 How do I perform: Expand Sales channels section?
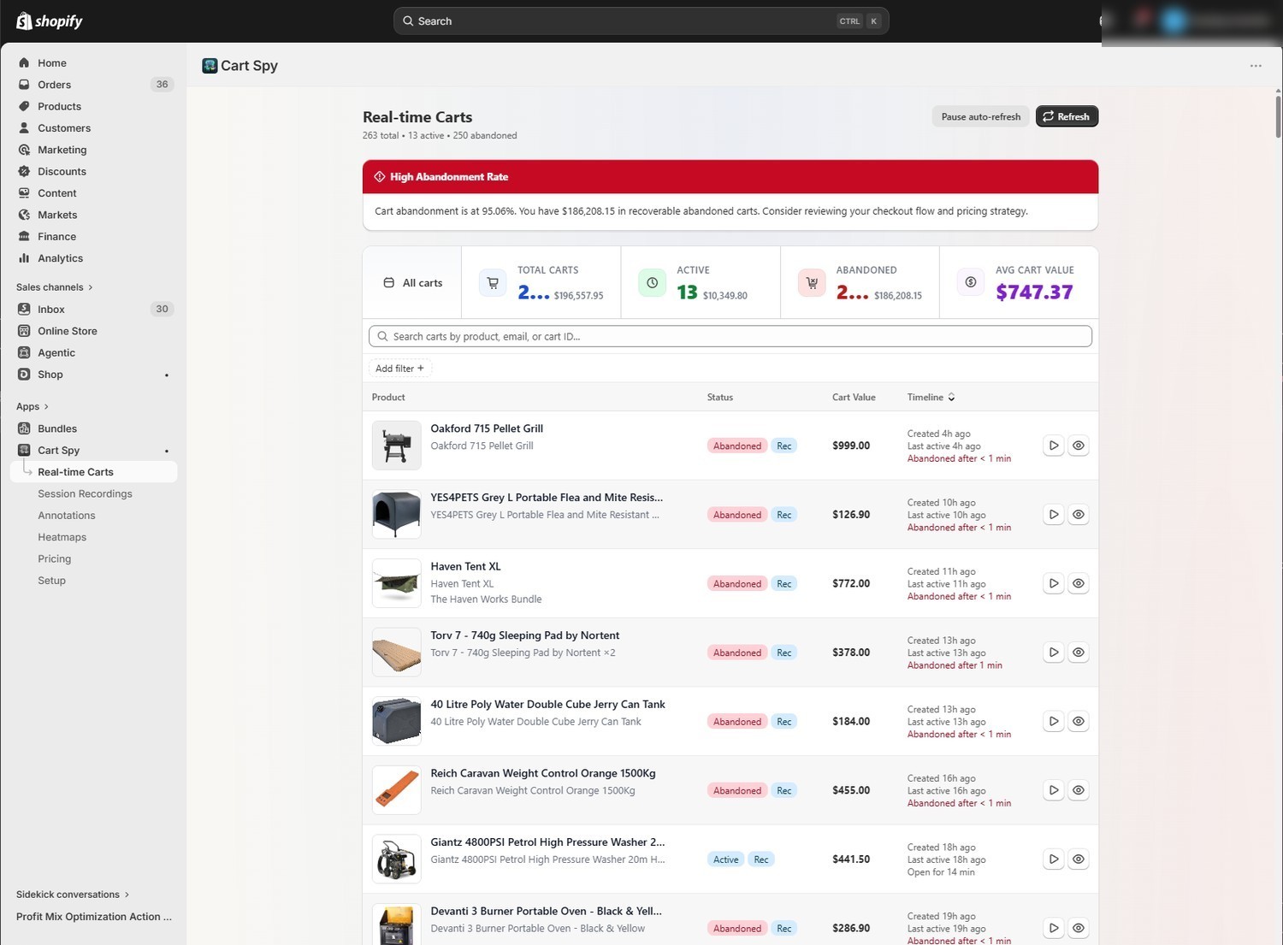tap(54, 287)
